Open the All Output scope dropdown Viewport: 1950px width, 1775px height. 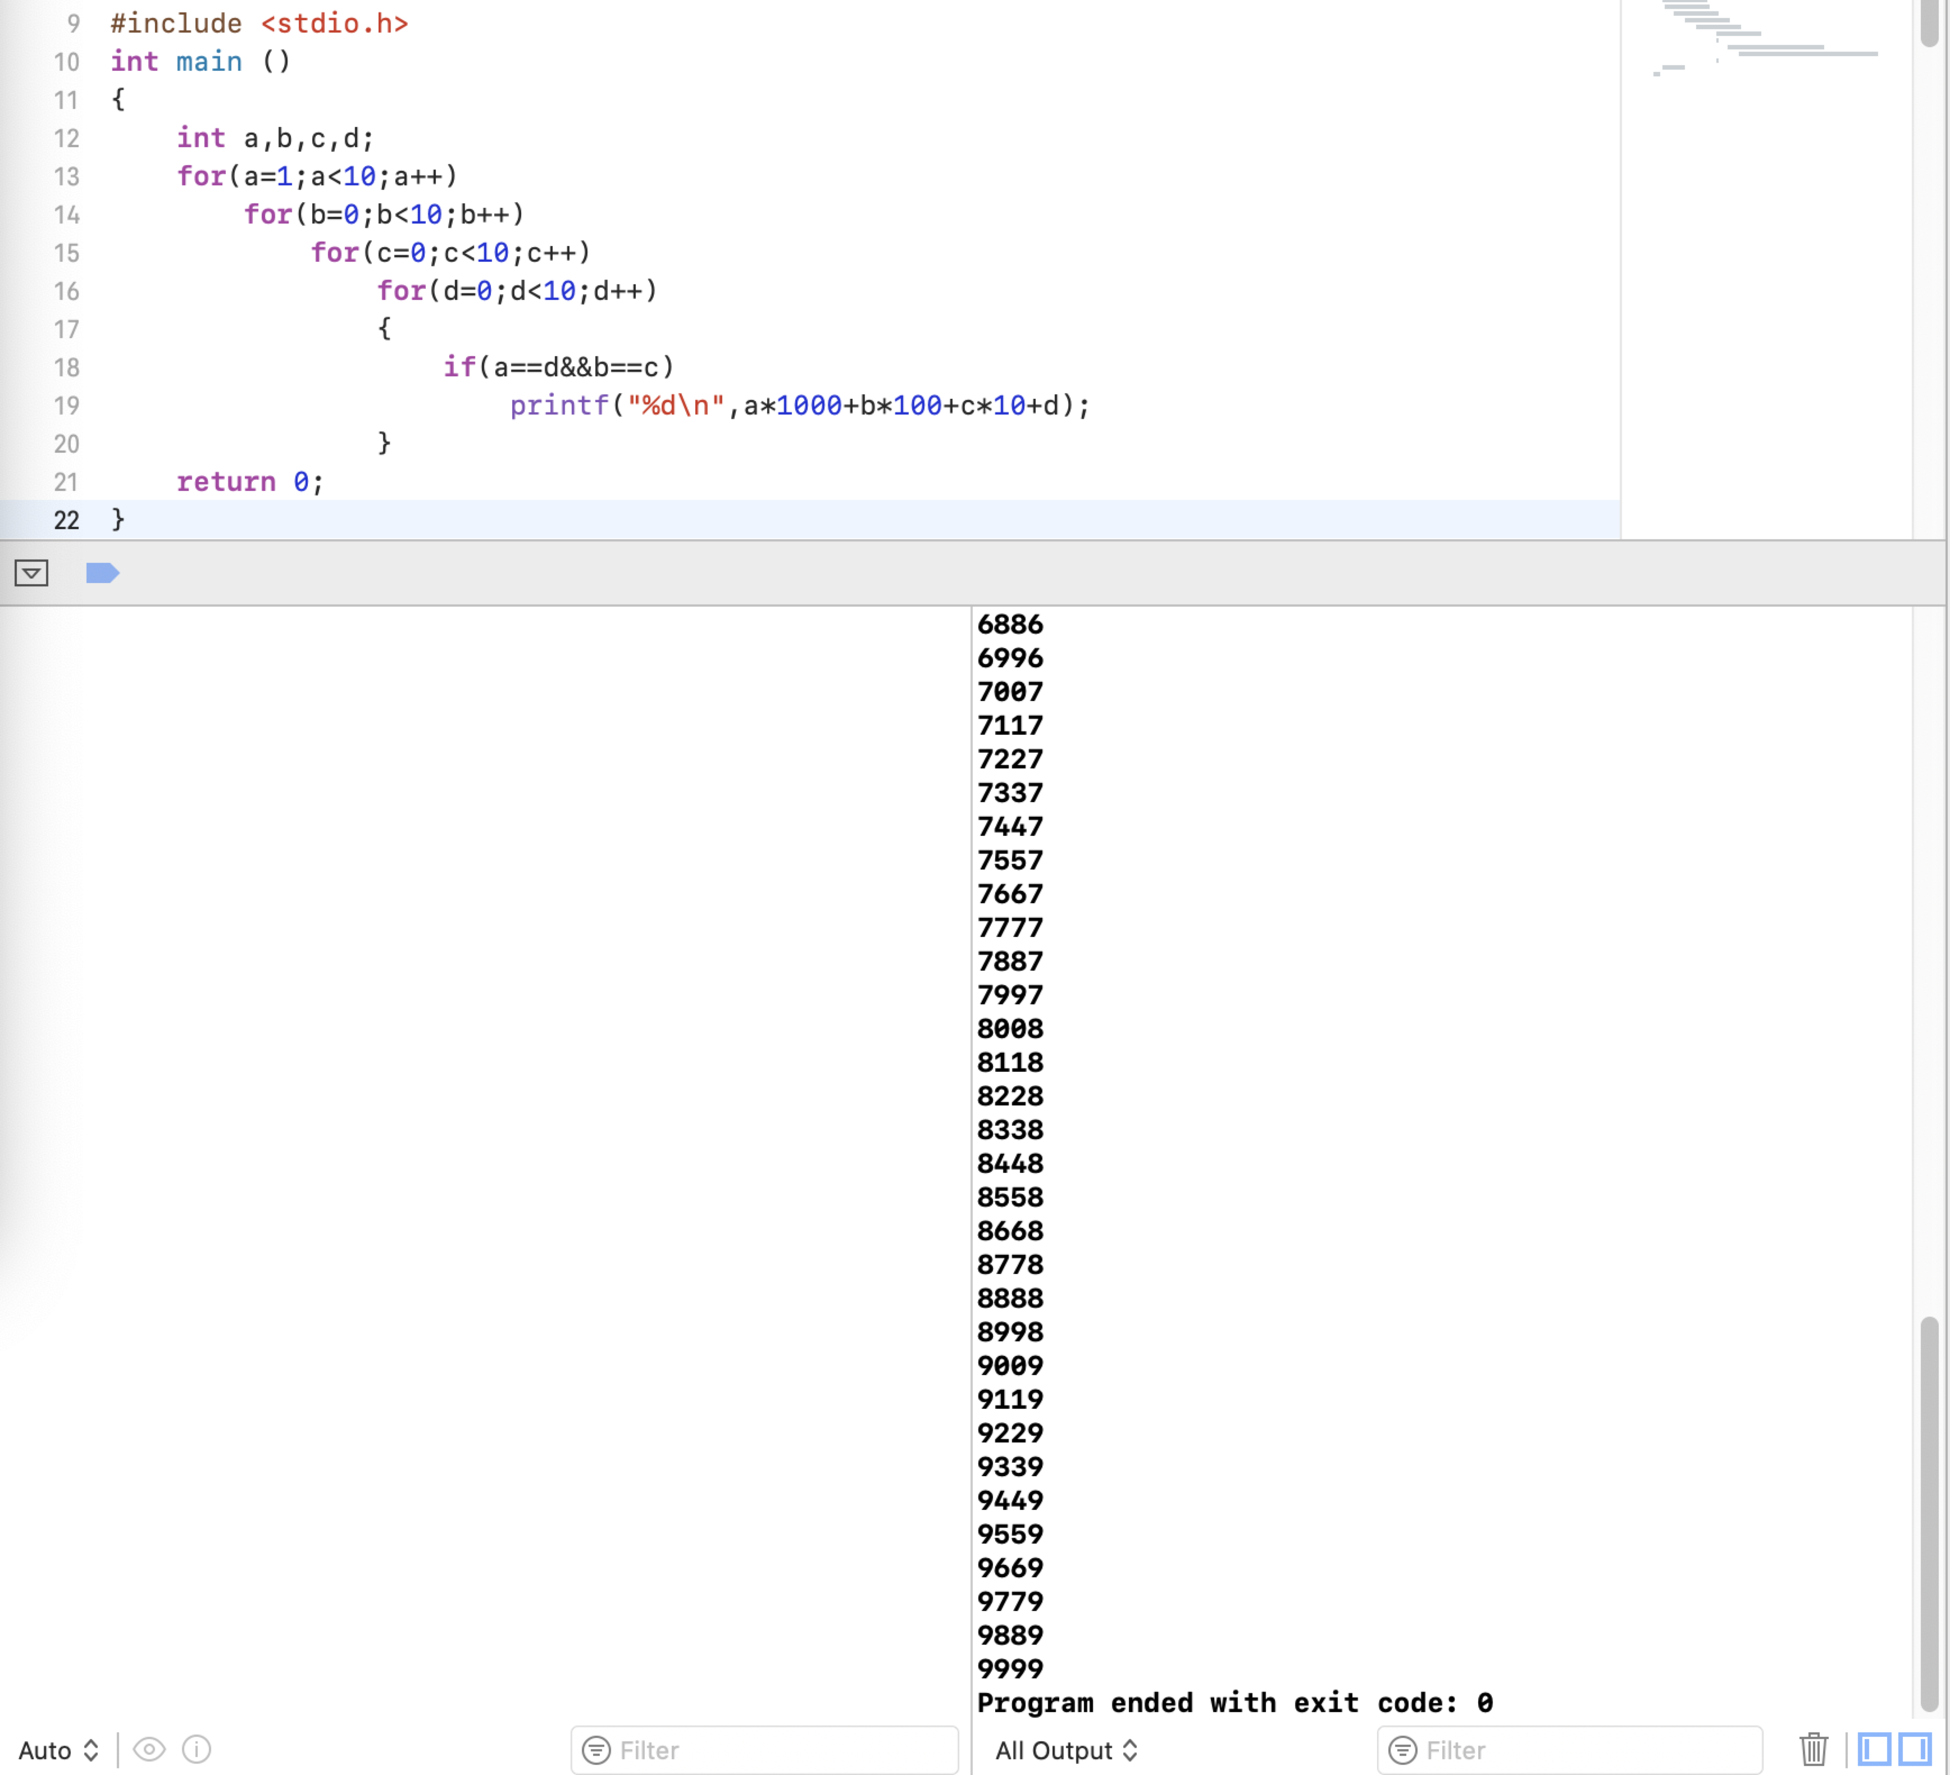pos(1065,1751)
